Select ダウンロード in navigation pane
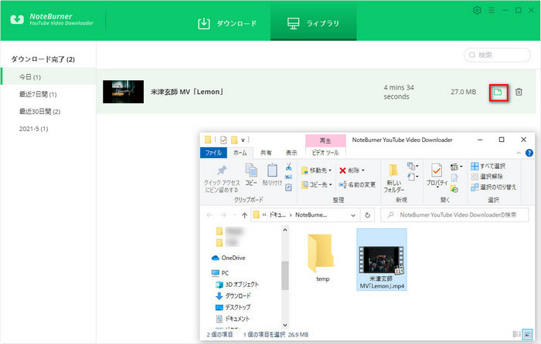Image resolution: width=541 pixels, height=344 pixels. coord(233,295)
